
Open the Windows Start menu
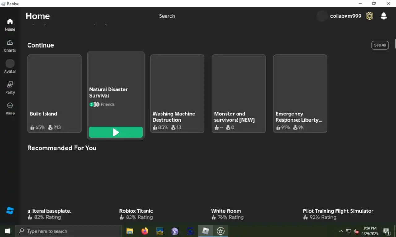pyautogui.click(x=7, y=231)
